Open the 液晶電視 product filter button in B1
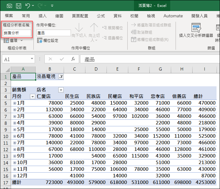The width and height of the screenshot is (220, 189). click(x=61, y=77)
